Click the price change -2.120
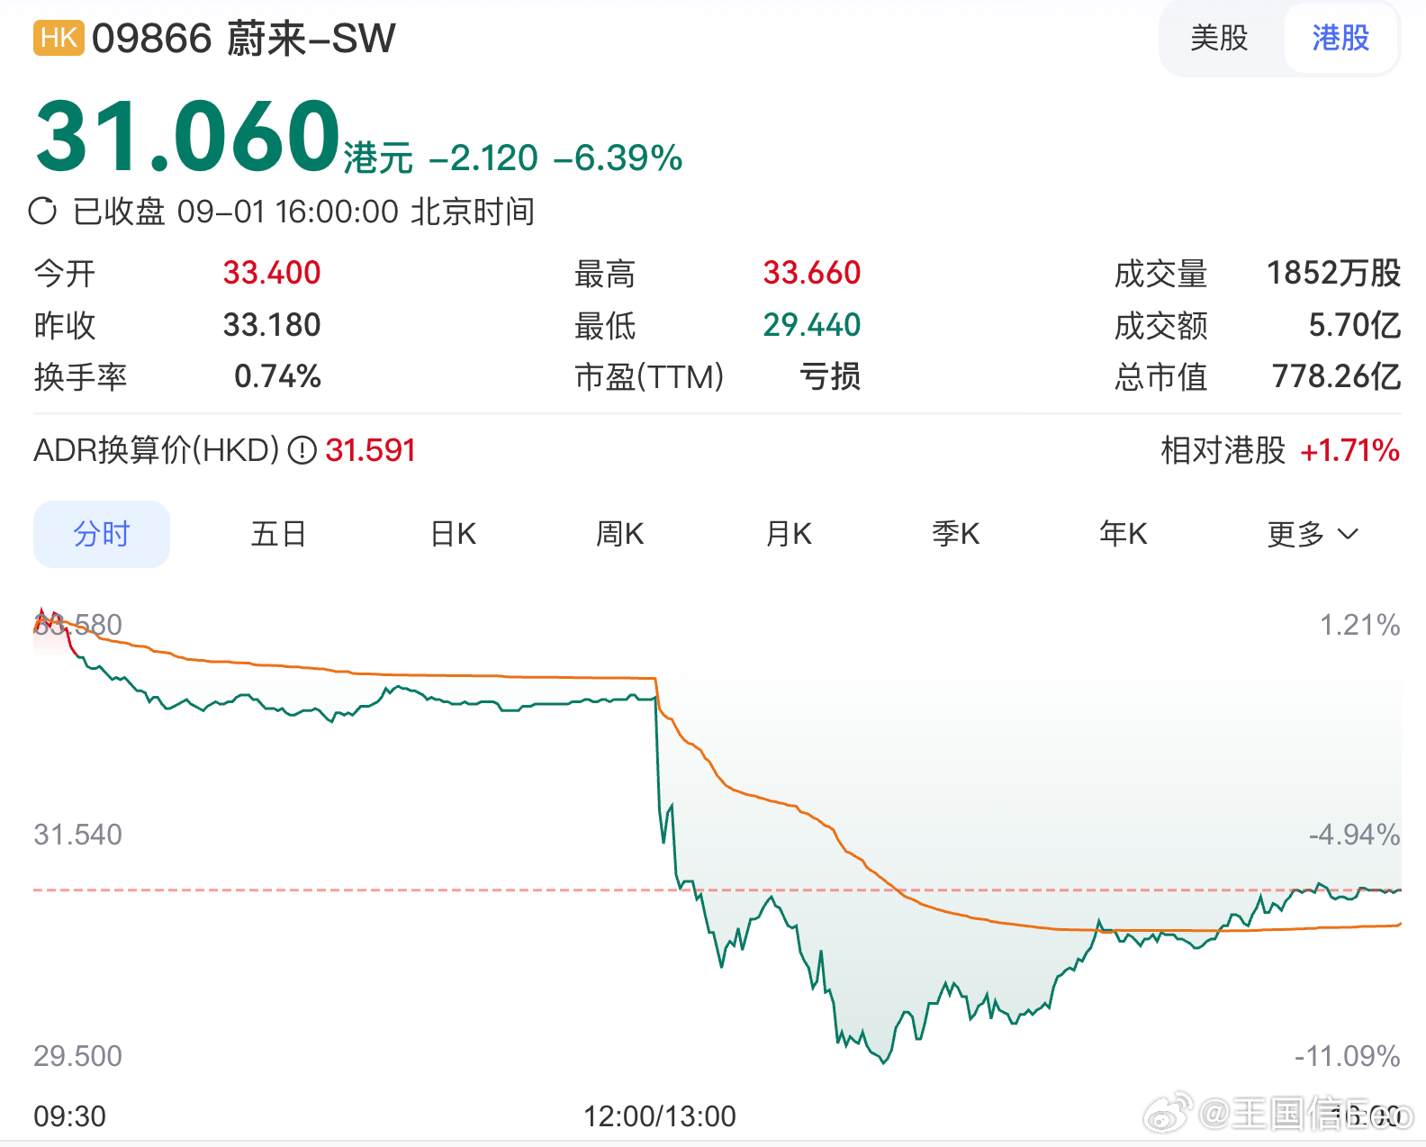 coord(483,158)
